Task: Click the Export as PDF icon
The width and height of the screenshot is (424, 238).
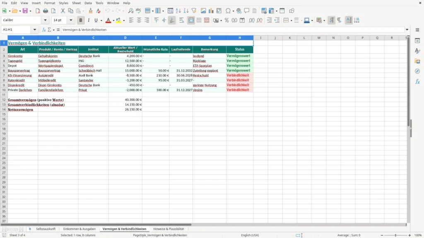Action: pos(38,11)
